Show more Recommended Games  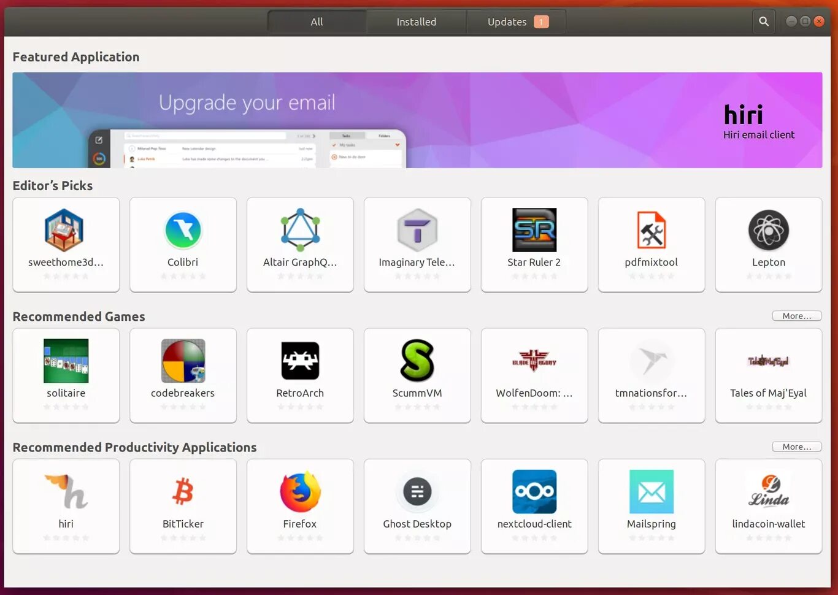(796, 316)
